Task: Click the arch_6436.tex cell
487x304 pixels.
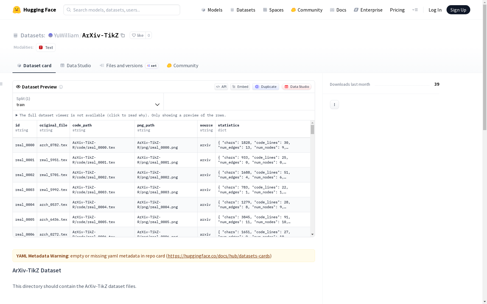Action: [x=53, y=220]
